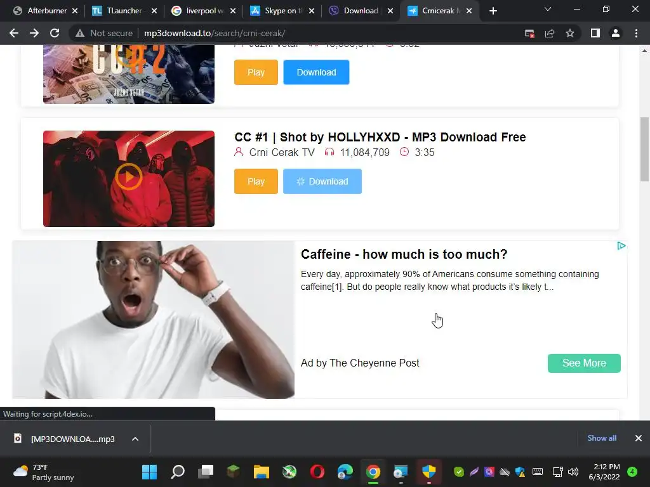The image size is (650, 487).
Task: Share this page using the share icon
Action: point(550,33)
